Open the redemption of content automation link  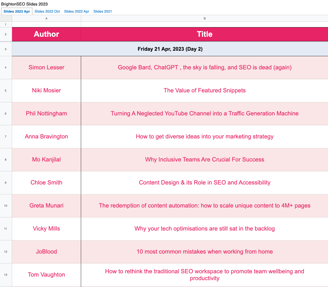(204, 206)
